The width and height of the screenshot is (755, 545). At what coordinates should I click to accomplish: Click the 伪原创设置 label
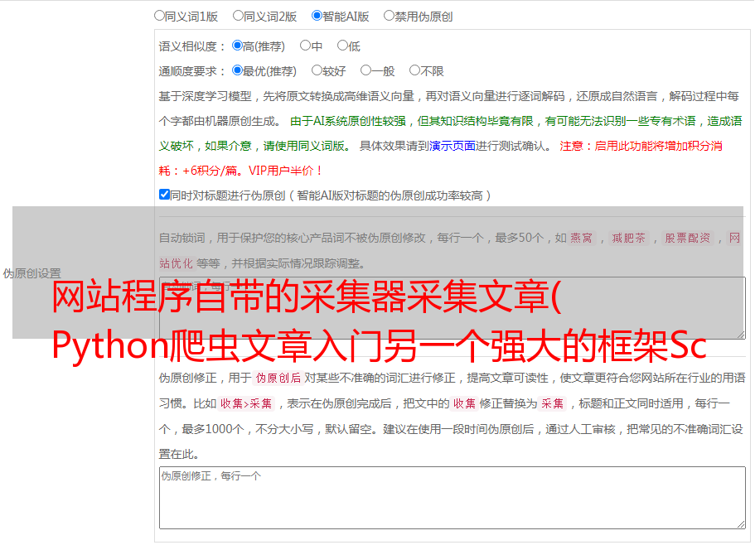31,273
